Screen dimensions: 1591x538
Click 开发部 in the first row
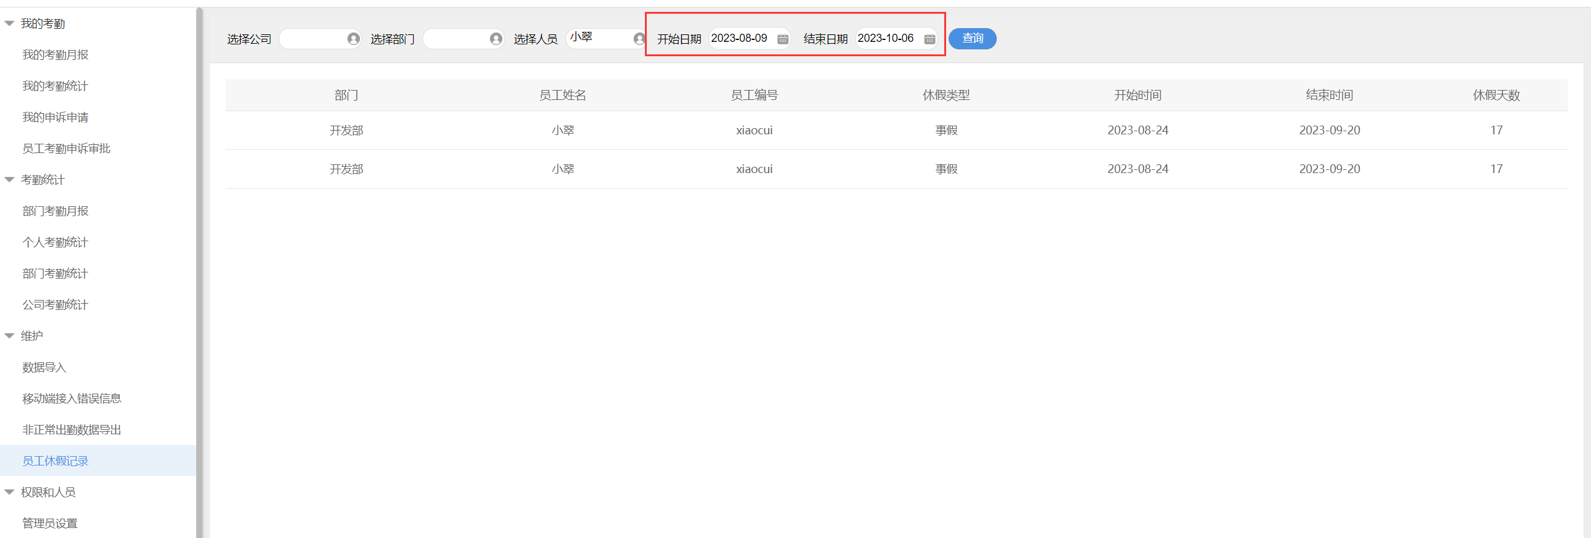346,131
